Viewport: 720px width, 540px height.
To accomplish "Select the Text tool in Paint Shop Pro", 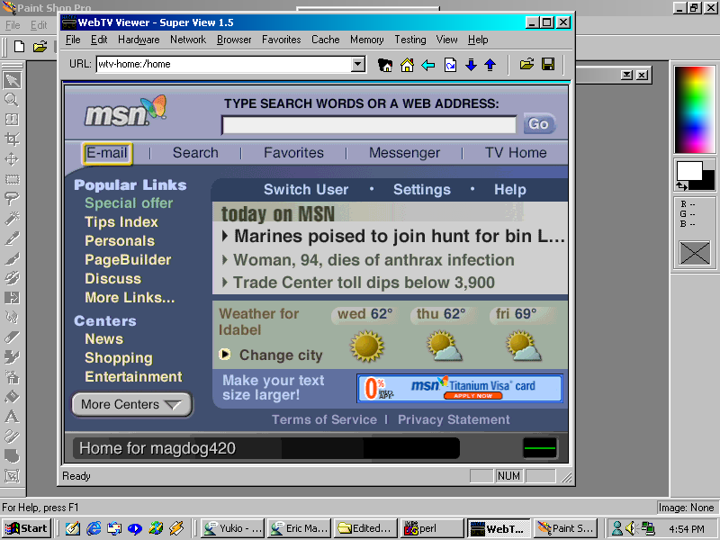I will 12,417.
